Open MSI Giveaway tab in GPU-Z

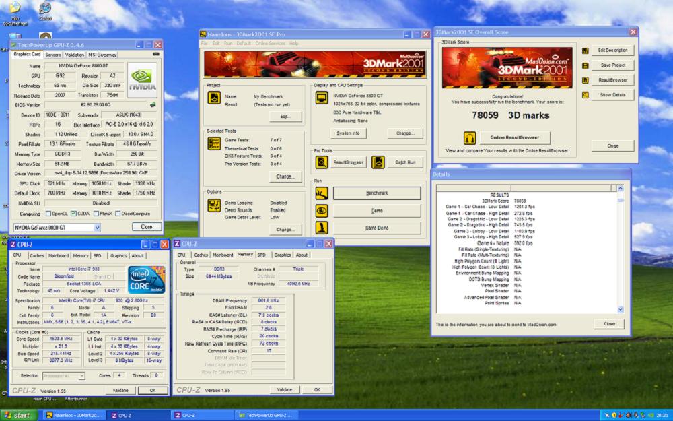(102, 55)
